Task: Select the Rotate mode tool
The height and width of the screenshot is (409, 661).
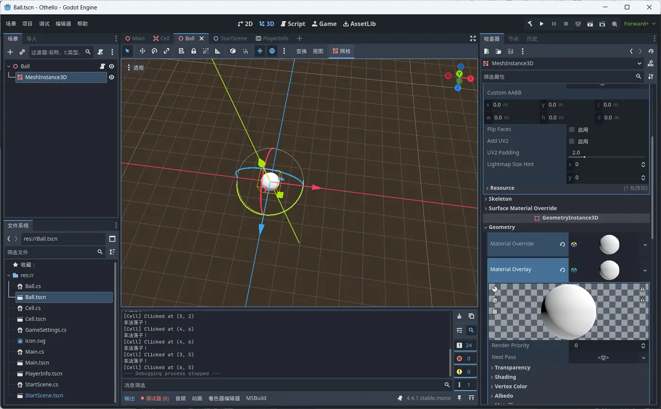Action: tap(154, 51)
